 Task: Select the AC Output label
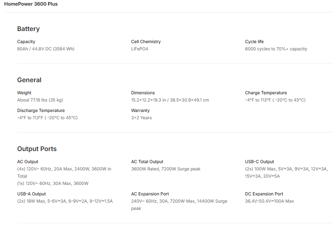click(x=27, y=162)
